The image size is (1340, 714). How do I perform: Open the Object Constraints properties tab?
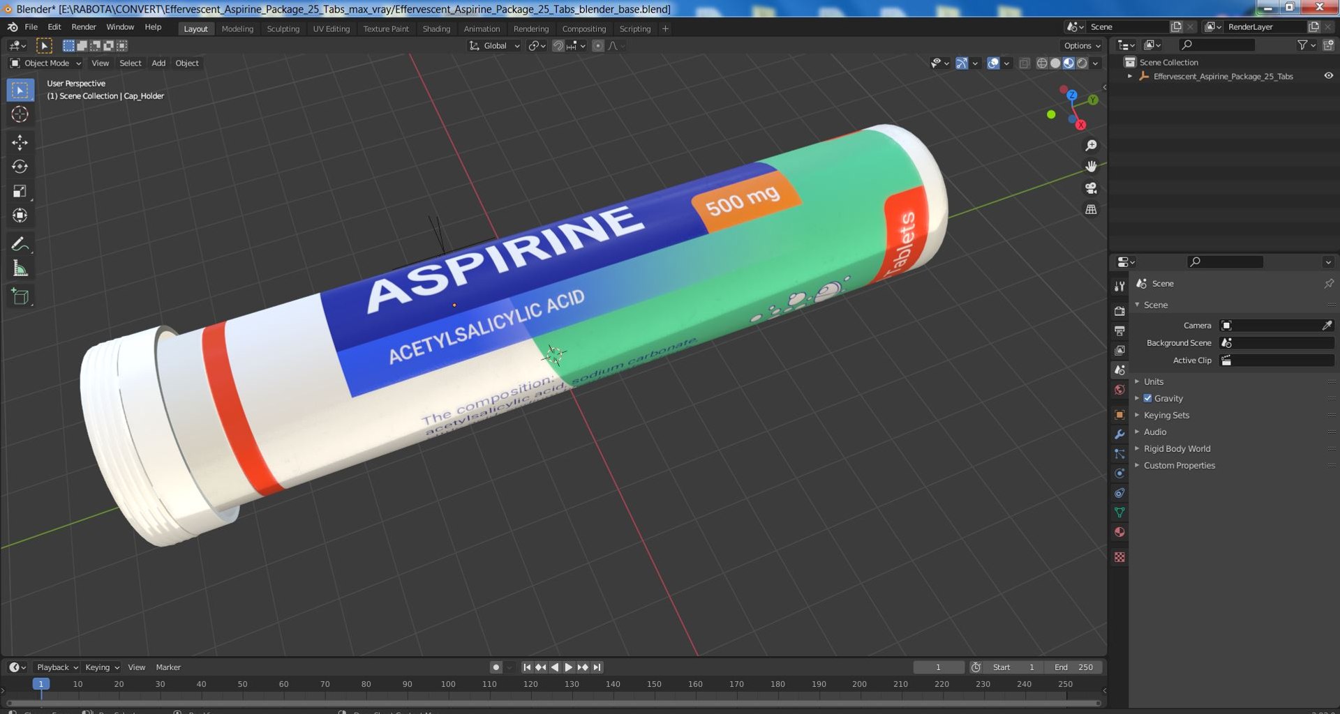click(x=1119, y=493)
